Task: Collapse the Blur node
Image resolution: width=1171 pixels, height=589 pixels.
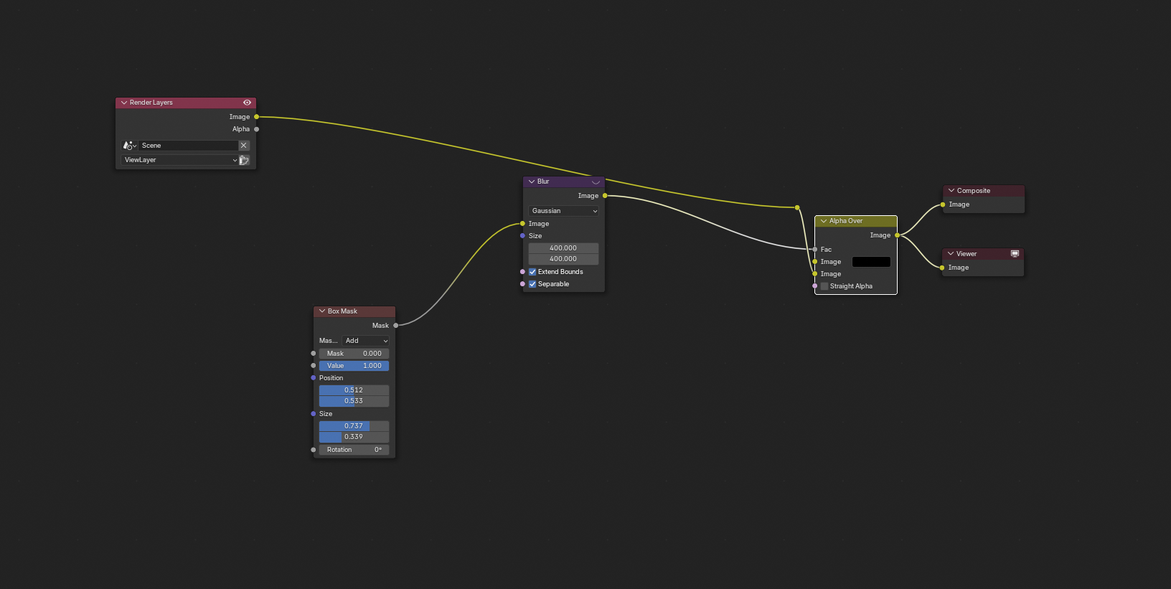Action: click(532, 182)
